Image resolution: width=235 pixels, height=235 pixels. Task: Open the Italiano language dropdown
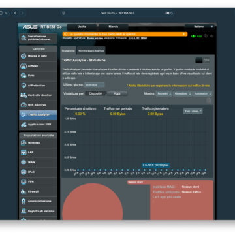[200, 27]
